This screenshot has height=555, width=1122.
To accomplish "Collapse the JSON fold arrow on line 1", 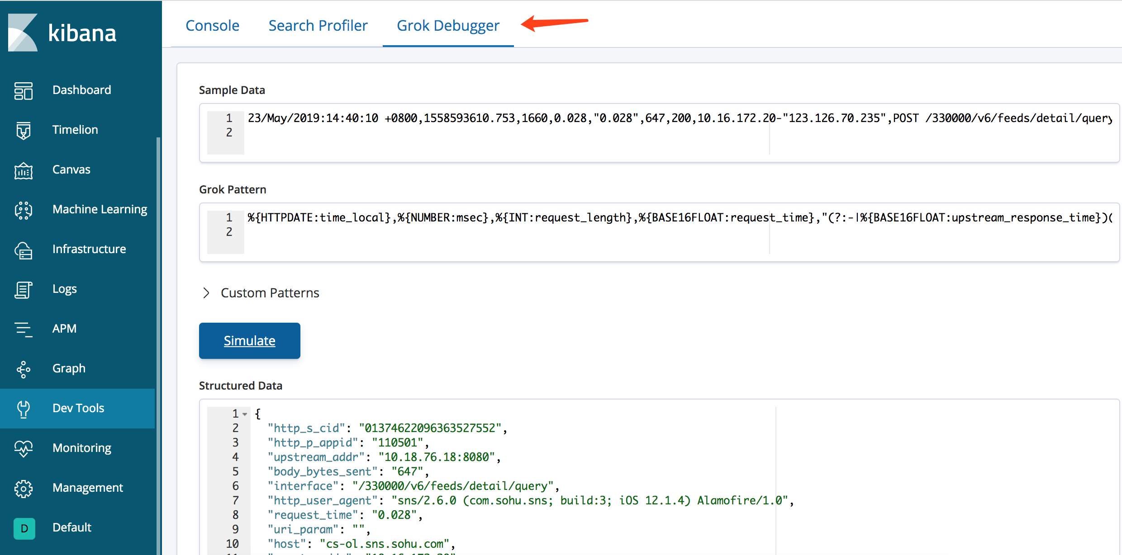I will coord(245,414).
